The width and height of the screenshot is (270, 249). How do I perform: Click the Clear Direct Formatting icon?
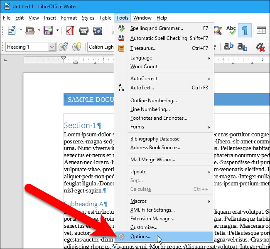click(x=260, y=47)
